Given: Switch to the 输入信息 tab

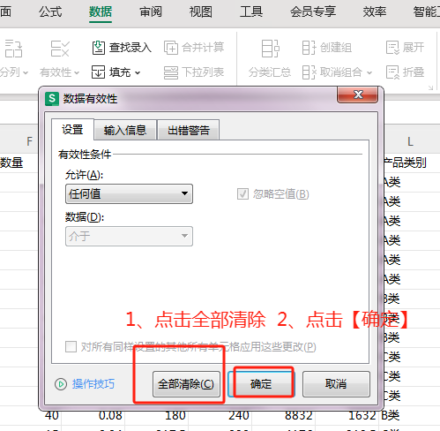Looking at the screenshot, I should 125,130.
